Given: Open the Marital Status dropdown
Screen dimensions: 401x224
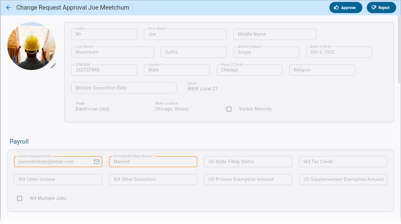Looking at the screenshot, I should point(266,52).
